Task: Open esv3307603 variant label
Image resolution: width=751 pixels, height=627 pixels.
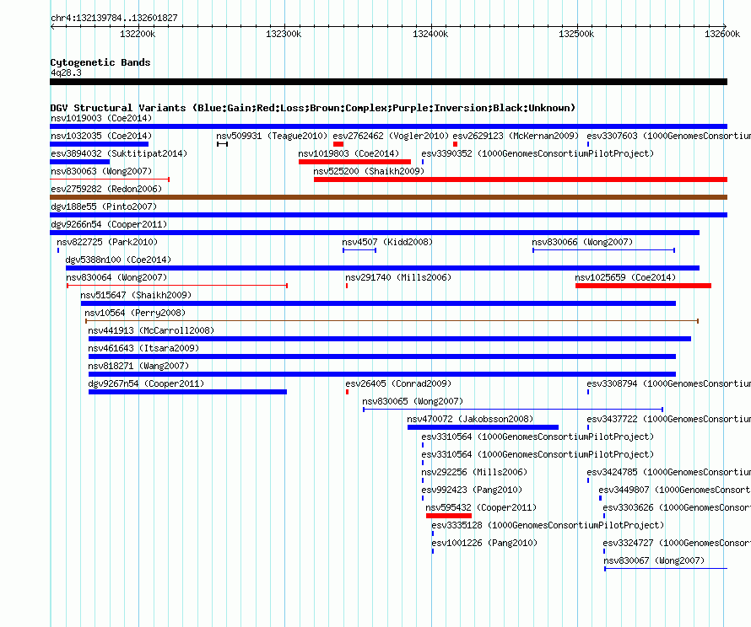Action: tap(668, 136)
